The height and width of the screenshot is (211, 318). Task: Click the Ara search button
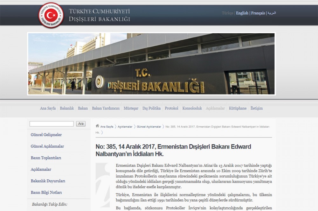coord(81,124)
